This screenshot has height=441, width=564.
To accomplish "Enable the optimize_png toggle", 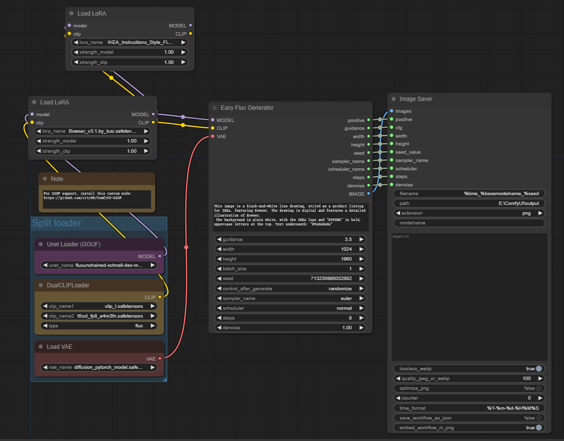I will click(x=539, y=388).
